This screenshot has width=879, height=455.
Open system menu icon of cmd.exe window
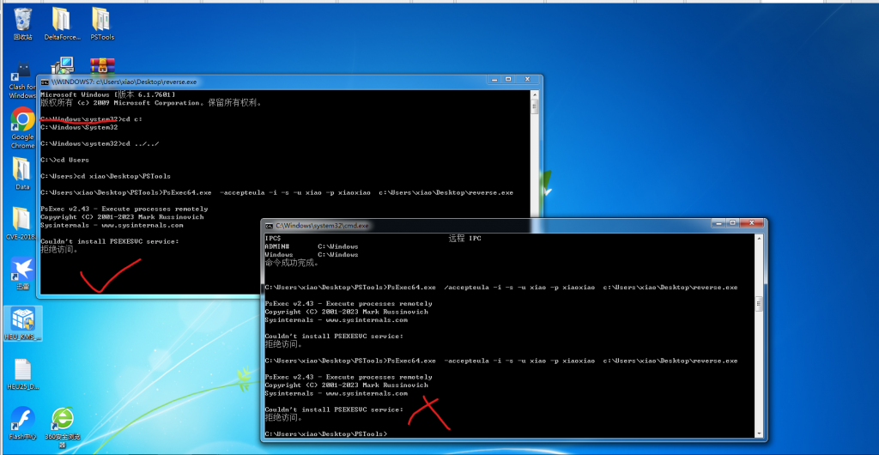point(269,226)
